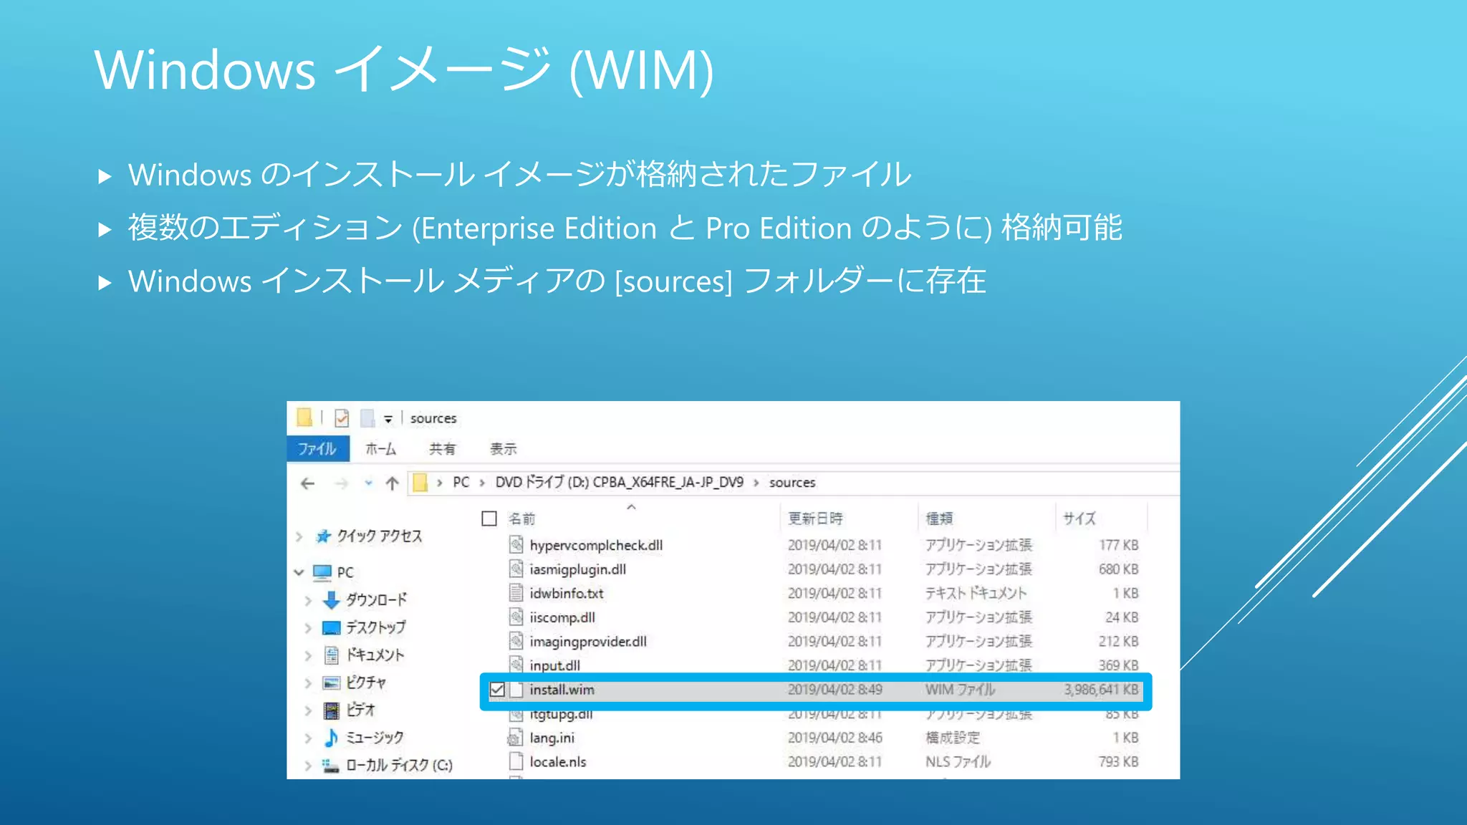Click the iasmigplugin.dll file icon
The width and height of the screenshot is (1467, 825).
tap(516, 569)
